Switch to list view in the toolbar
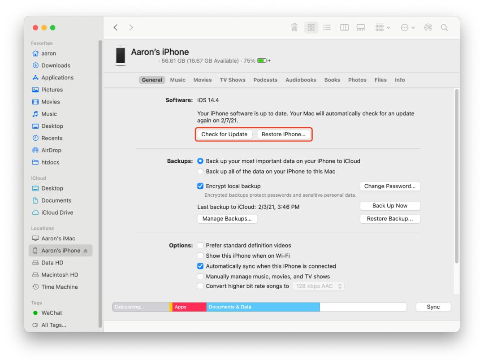 [x=327, y=27]
